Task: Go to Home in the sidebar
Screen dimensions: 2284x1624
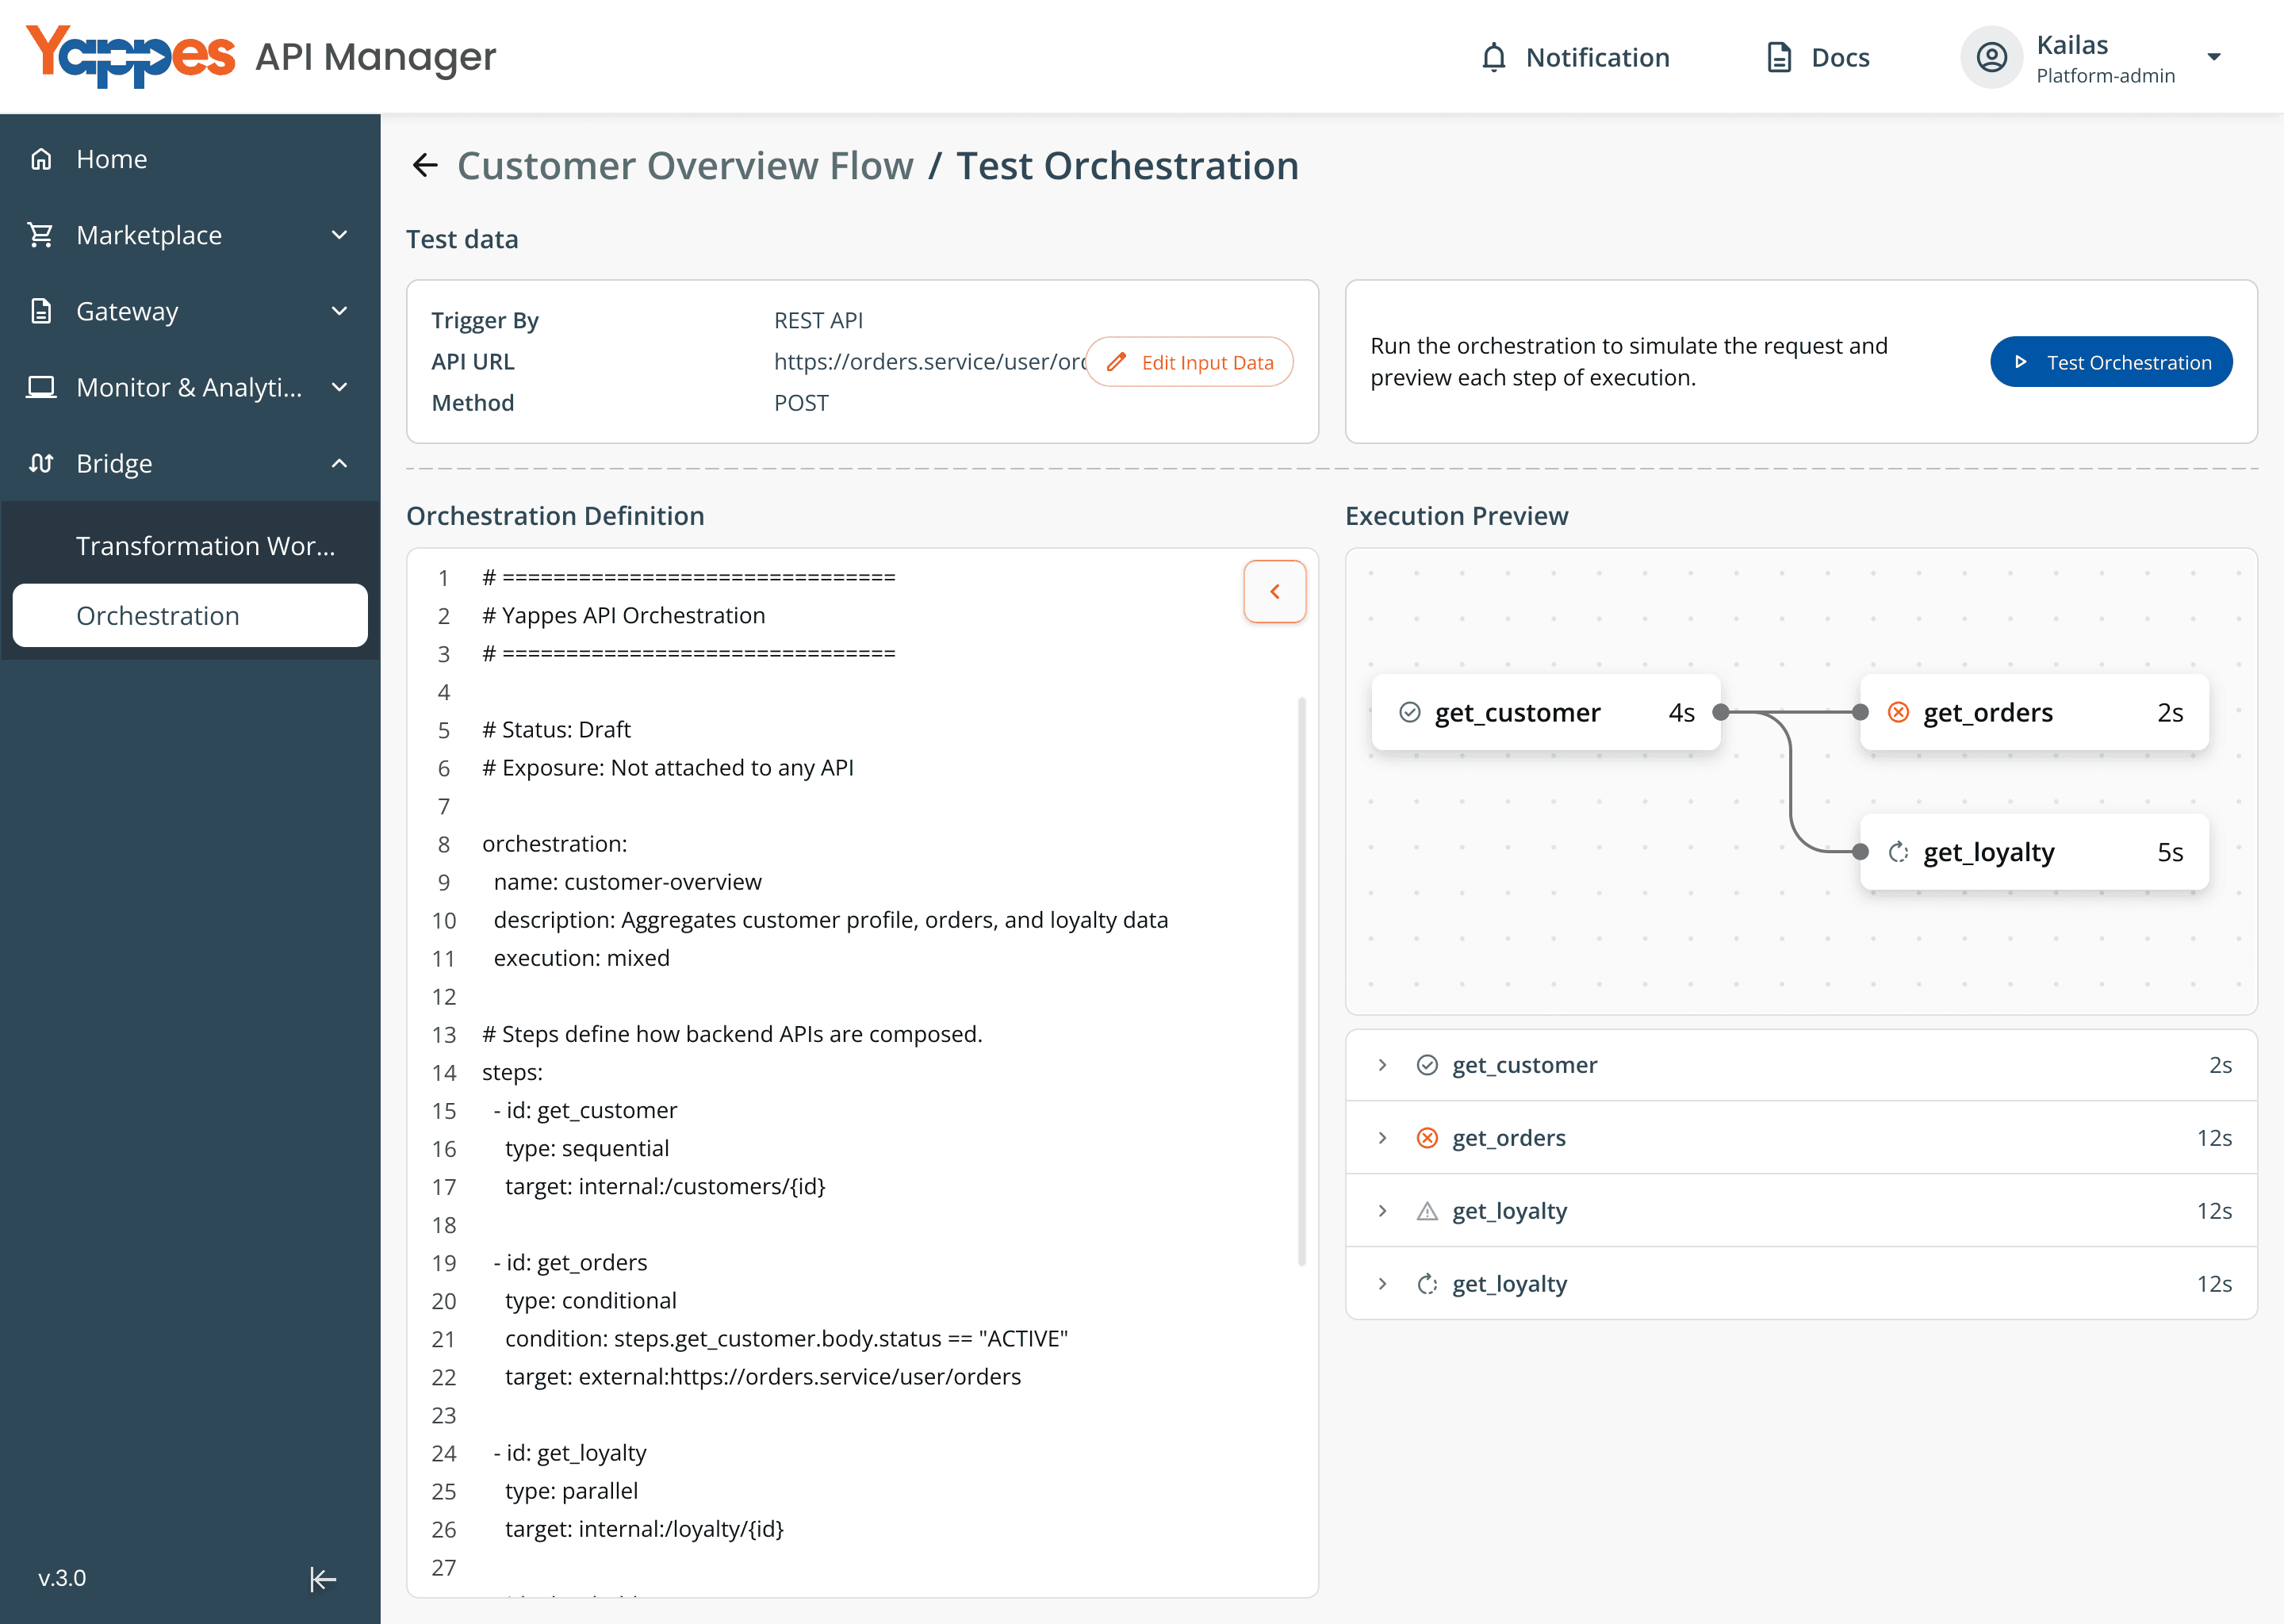Action: click(190, 159)
